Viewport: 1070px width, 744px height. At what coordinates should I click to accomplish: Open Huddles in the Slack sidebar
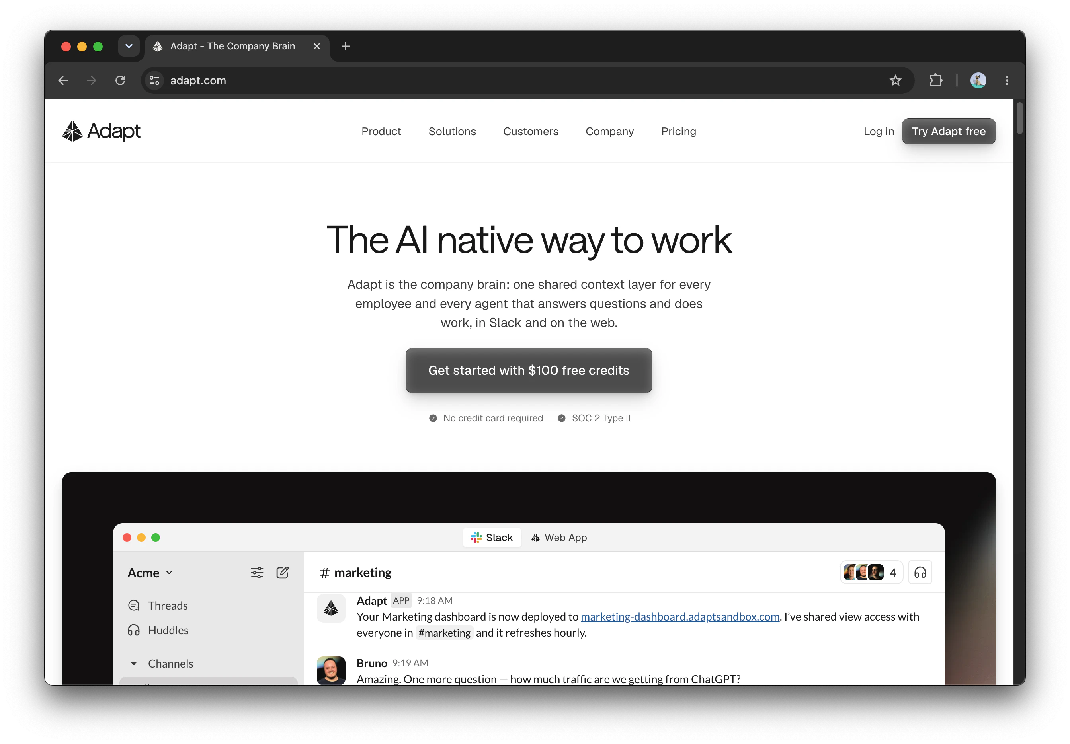158,630
